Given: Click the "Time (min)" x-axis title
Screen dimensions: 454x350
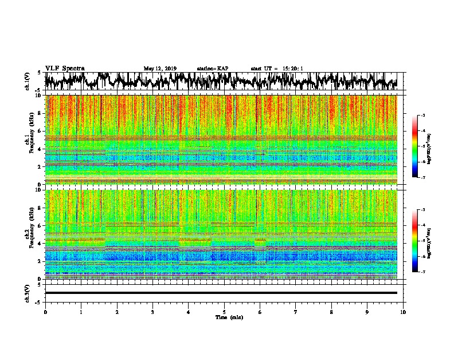Looking at the screenshot, I should pos(229,317).
